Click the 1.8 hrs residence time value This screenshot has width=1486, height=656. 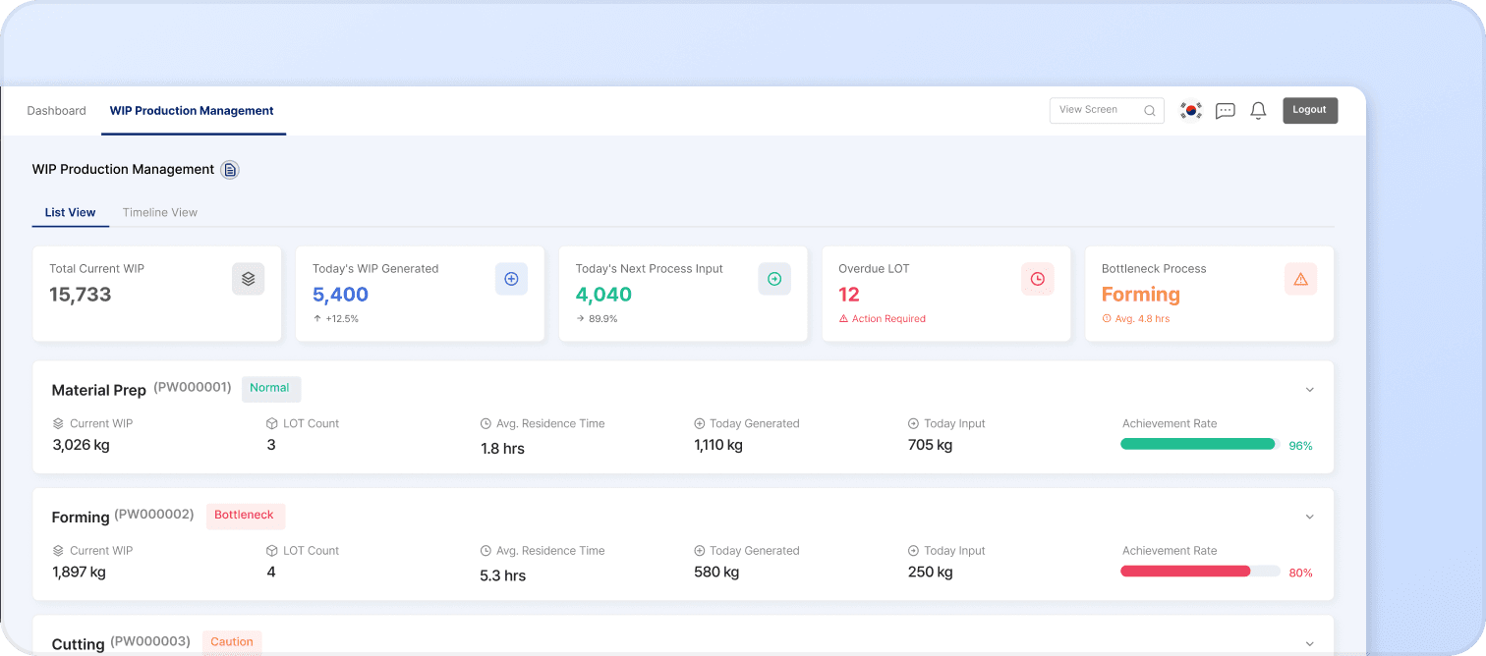(502, 449)
